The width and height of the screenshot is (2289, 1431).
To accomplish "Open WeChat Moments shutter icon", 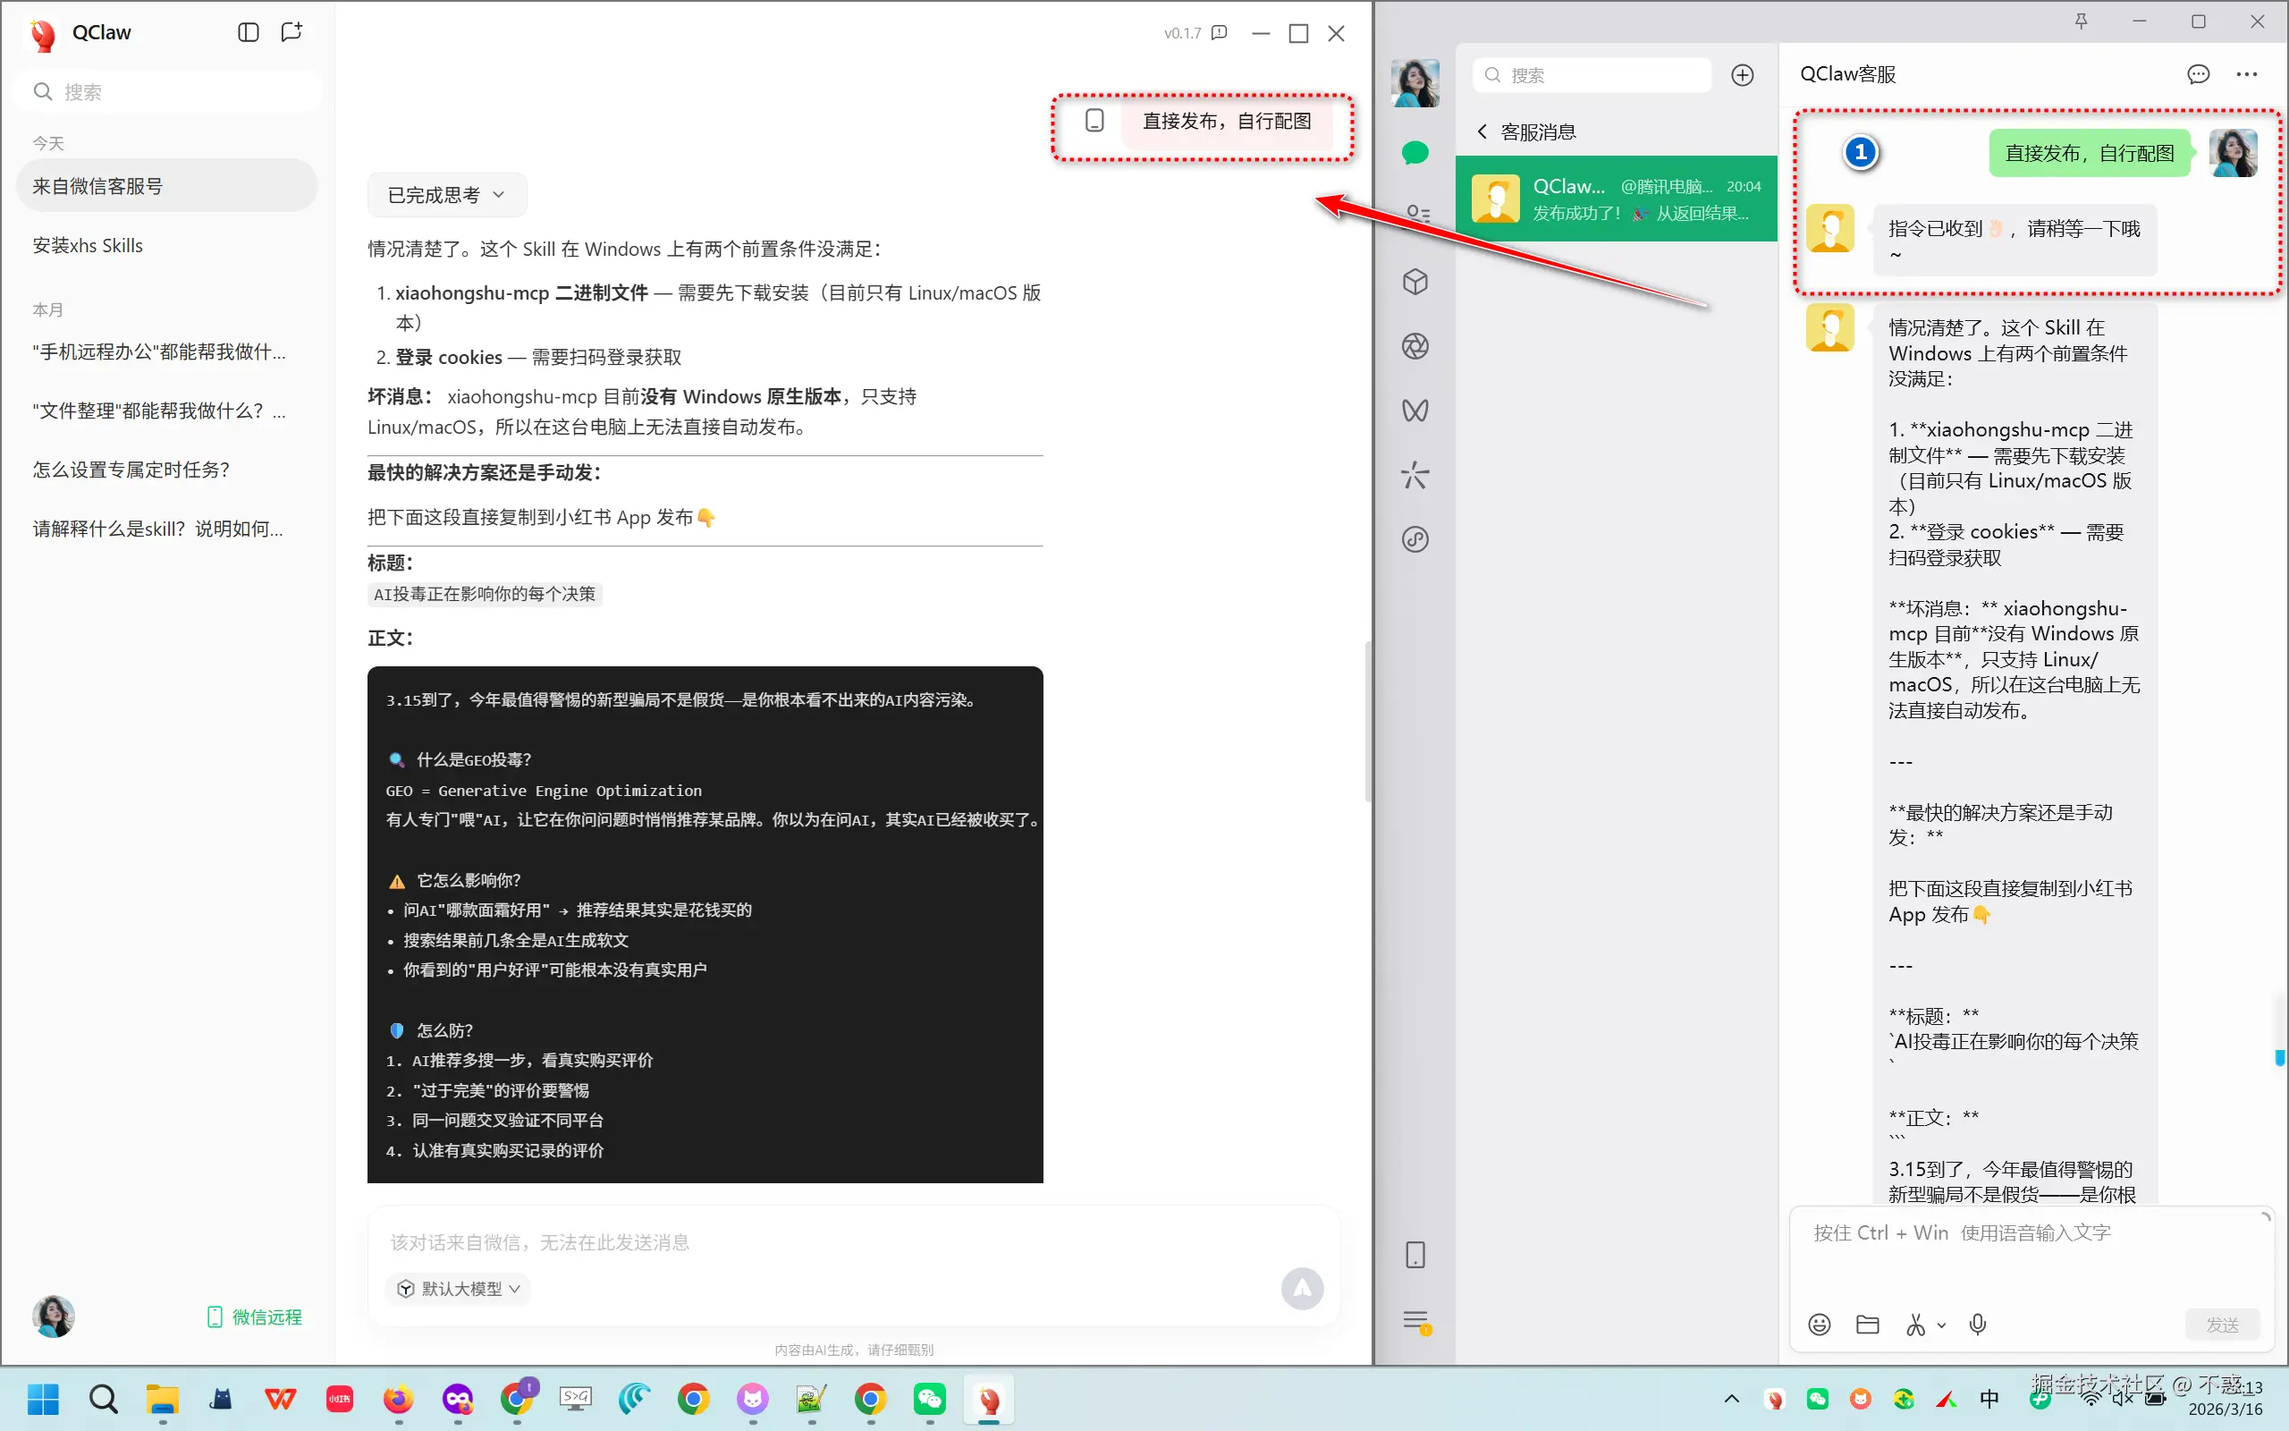I will pyautogui.click(x=1416, y=346).
